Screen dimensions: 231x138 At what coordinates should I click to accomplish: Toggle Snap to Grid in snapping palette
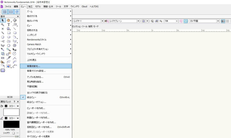pos(5,12)
